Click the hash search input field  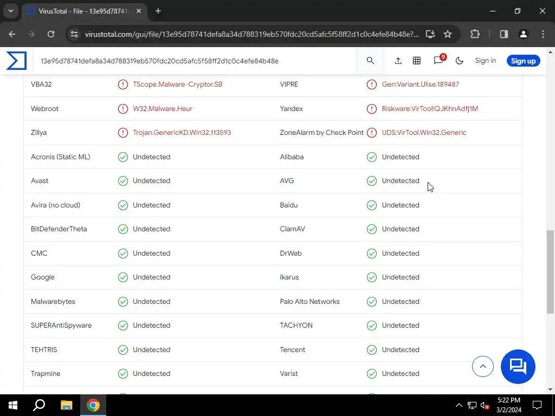195,61
